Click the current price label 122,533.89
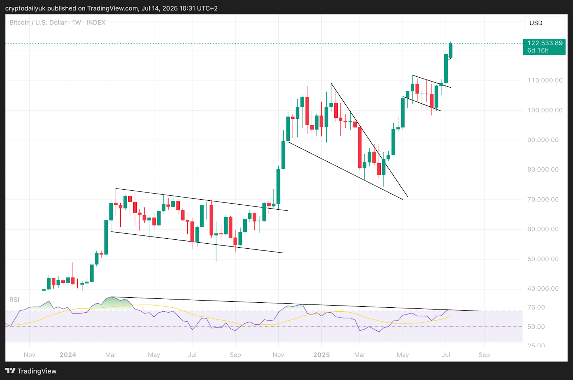573x380 pixels. tap(545, 43)
